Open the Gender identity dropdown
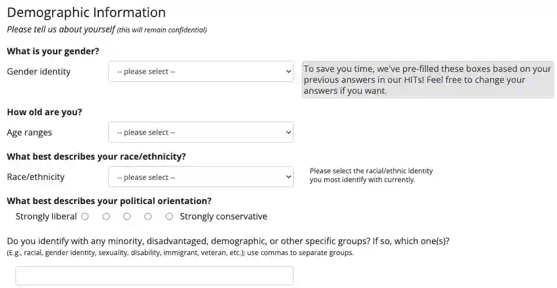This screenshot has width=557, height=288. click(200, 71)
